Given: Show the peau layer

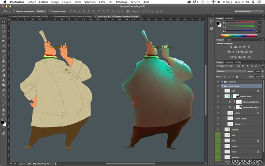Looking at the screenshot, I should [x=218, y=141].
